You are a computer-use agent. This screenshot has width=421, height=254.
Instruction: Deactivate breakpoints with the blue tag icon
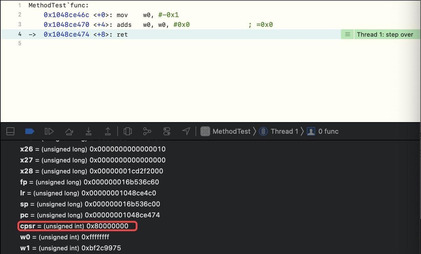(x=30, y=131)
